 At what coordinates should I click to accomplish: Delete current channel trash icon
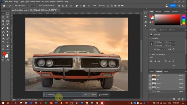pyautogui.click(x=183, y=99)
